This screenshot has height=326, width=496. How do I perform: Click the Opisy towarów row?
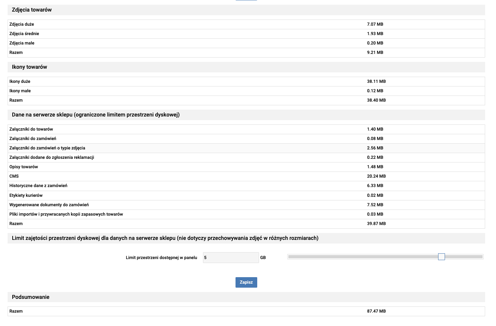pos(246,167)
